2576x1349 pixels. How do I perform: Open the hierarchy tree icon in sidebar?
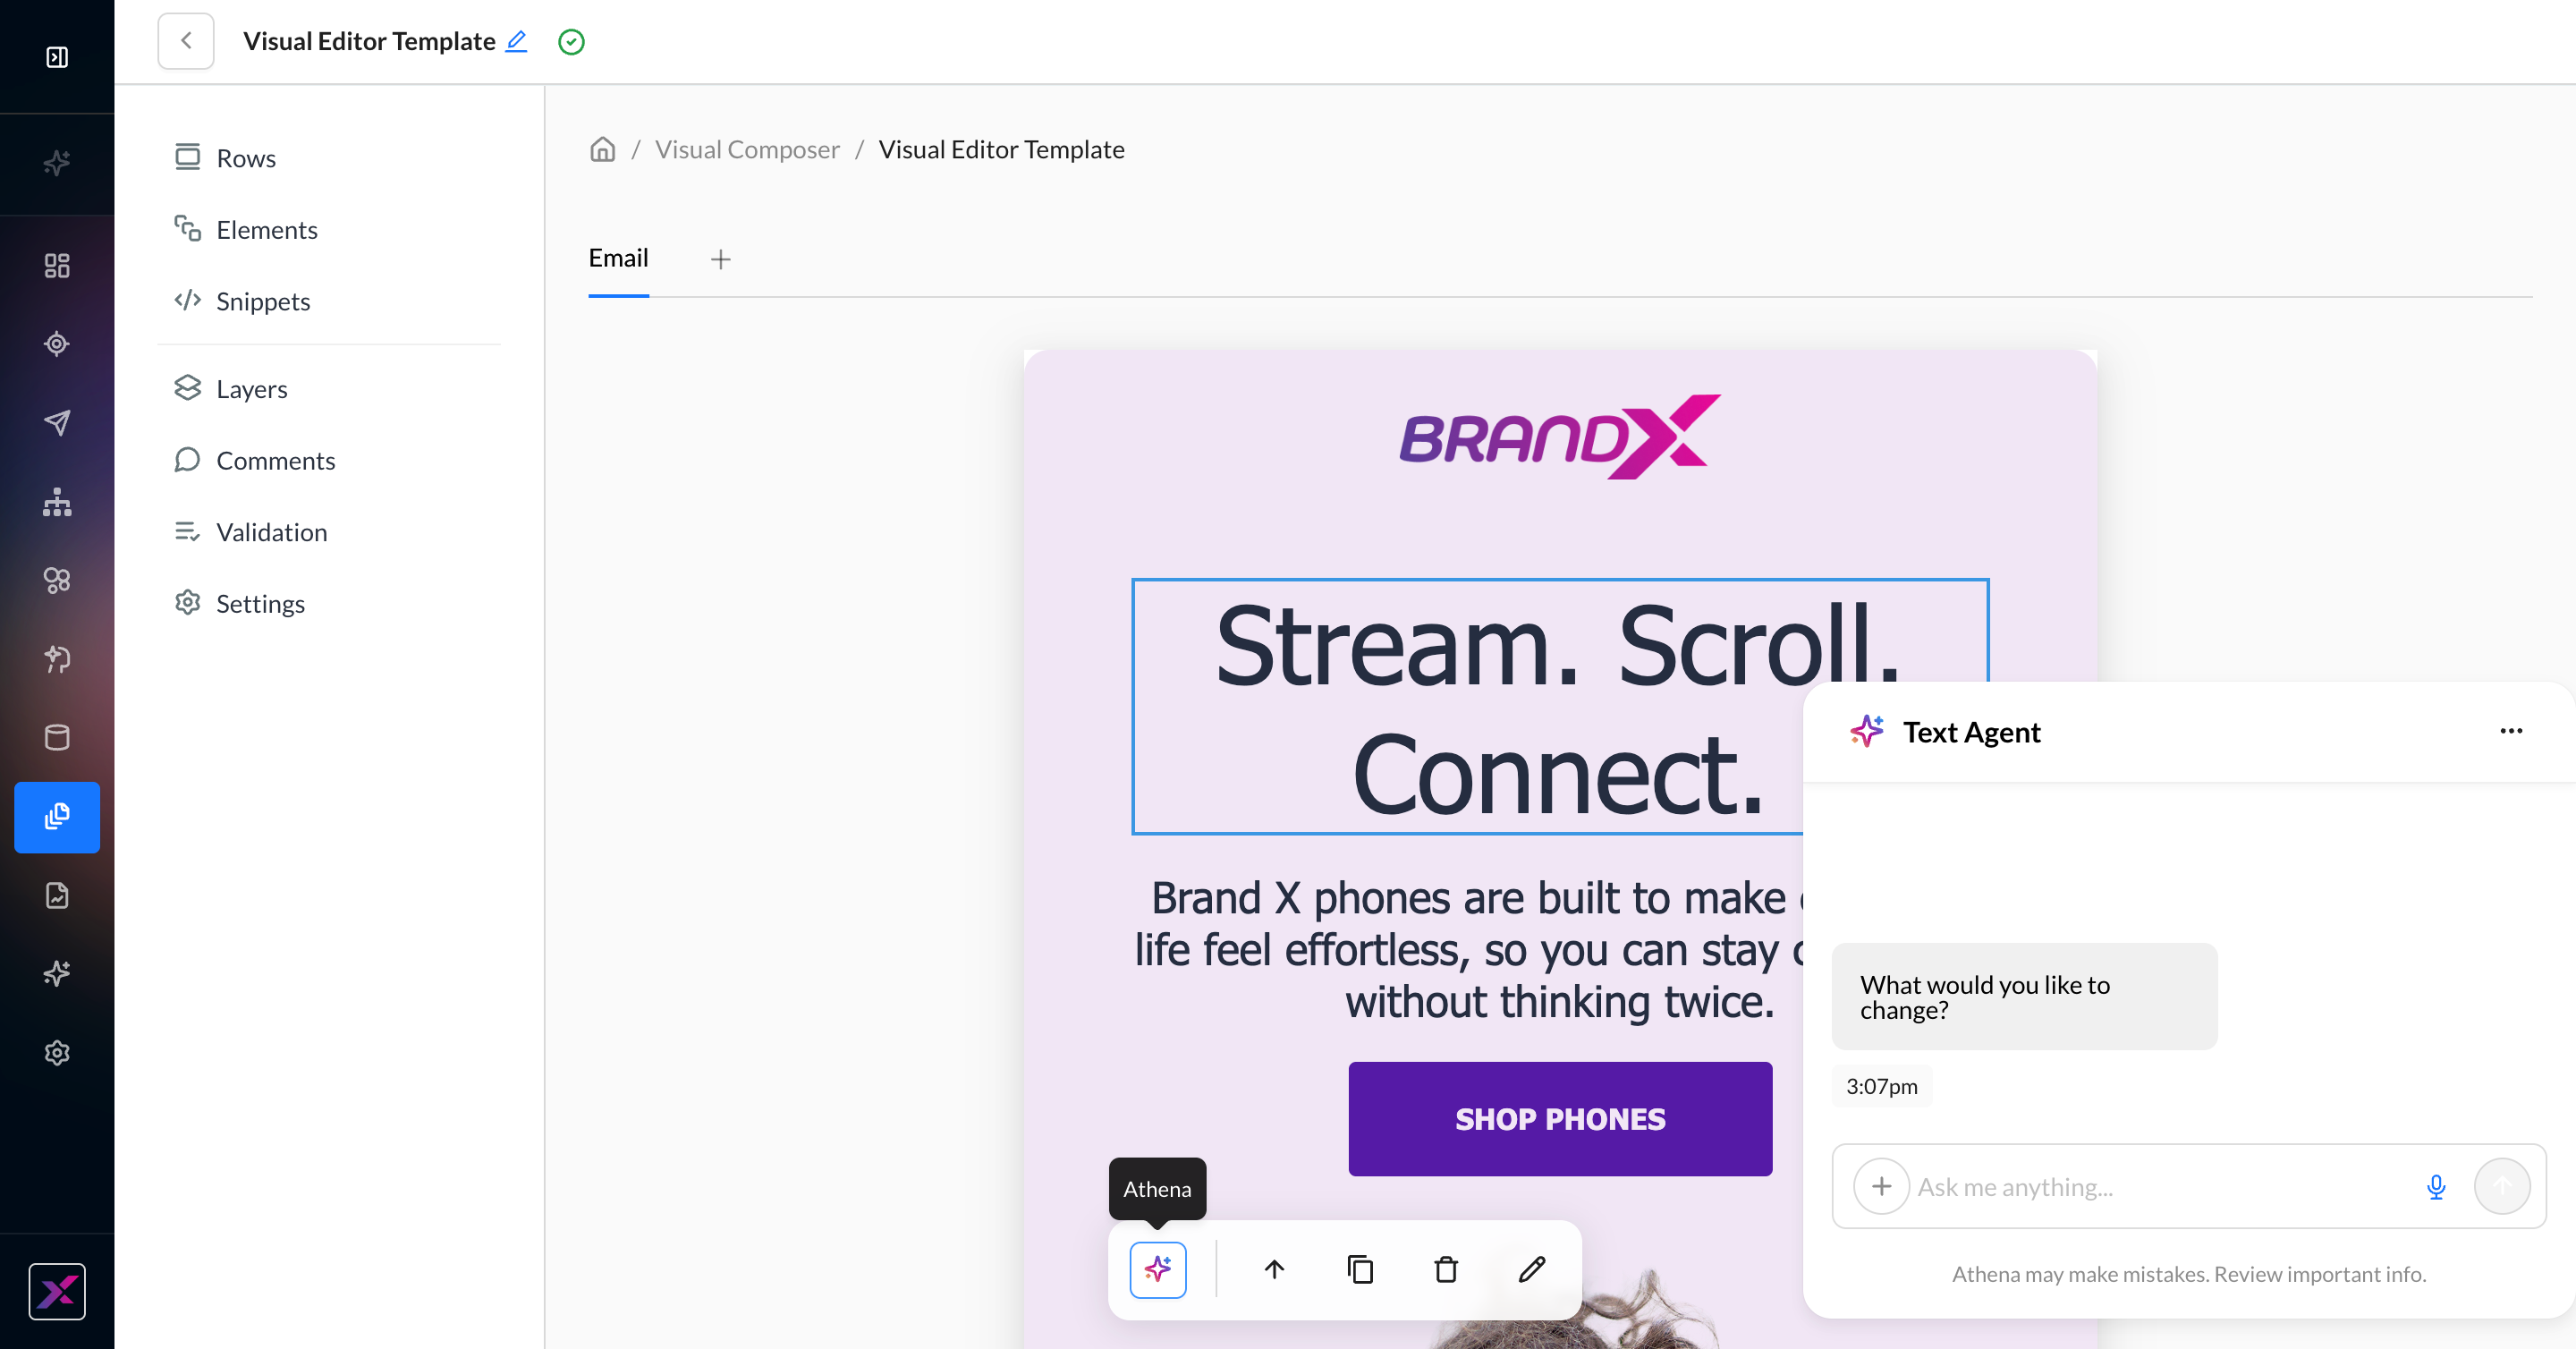pyautogui.click(x=57, y=502)
